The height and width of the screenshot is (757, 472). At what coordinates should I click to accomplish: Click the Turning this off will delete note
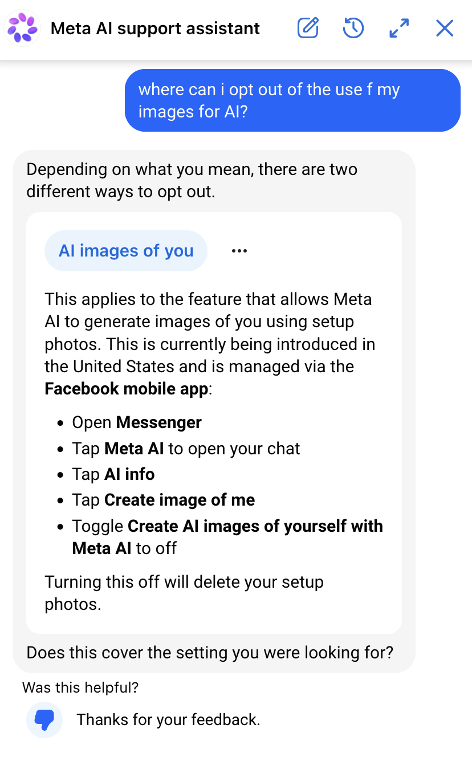(x=184, y=593)
